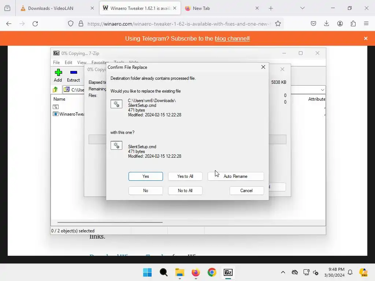
Task: Cancel the file replace dialog
Action: pos(246,191)
